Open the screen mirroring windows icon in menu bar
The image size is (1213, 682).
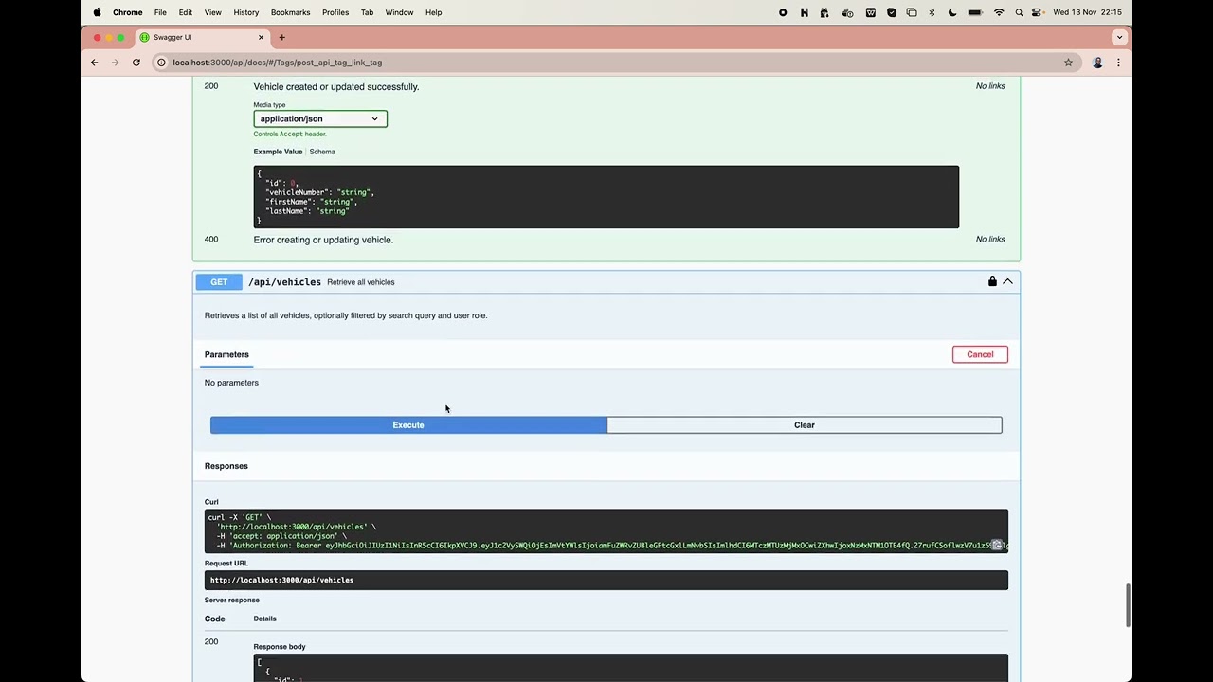(912, 12)
